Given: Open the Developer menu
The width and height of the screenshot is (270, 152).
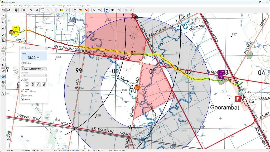Looking at the screenshot, I should click(81, 6).
